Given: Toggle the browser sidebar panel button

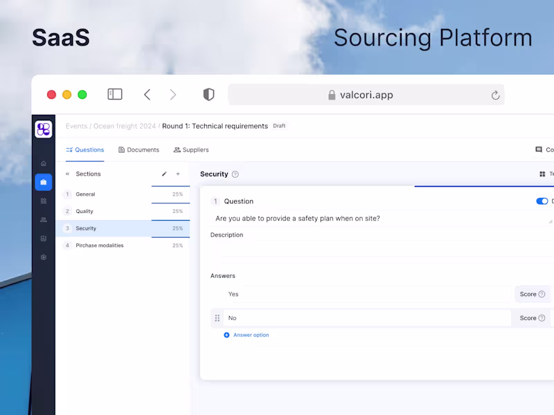Looking at the screenshot, I should (115, 95).
